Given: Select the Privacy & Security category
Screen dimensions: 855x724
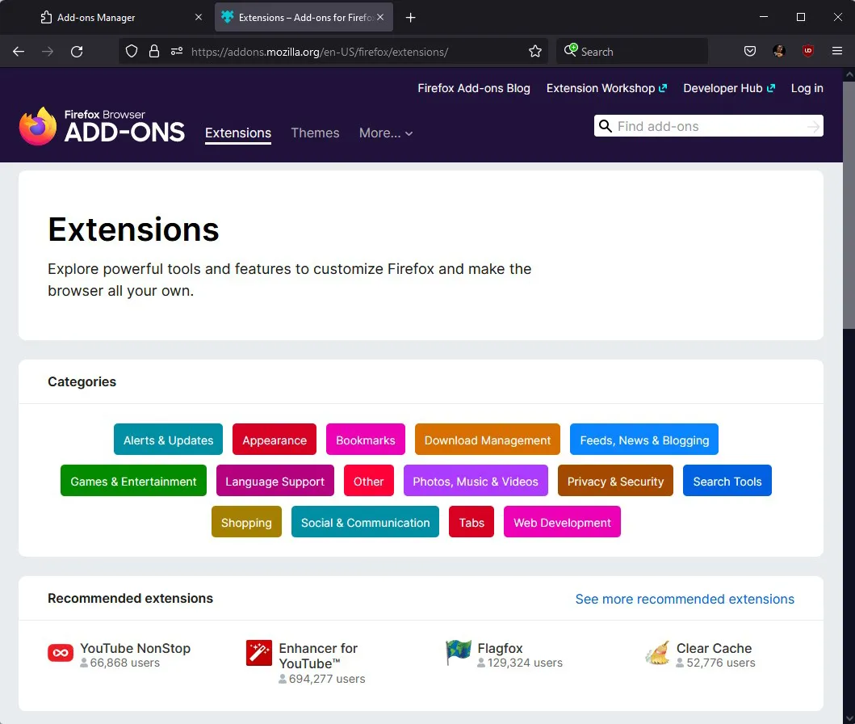Looking at the screenshot, I should point(615,482).
